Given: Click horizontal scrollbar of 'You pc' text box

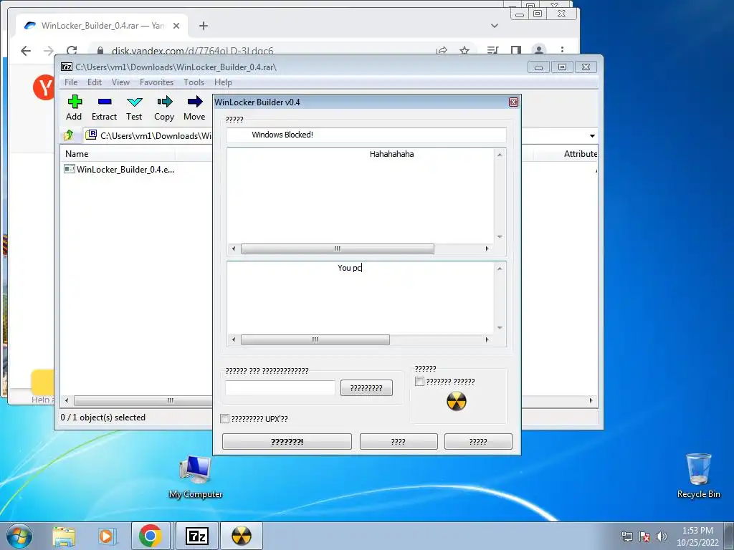Looking at the screenshot, I should pyautogui.click(x=315, y=340).
